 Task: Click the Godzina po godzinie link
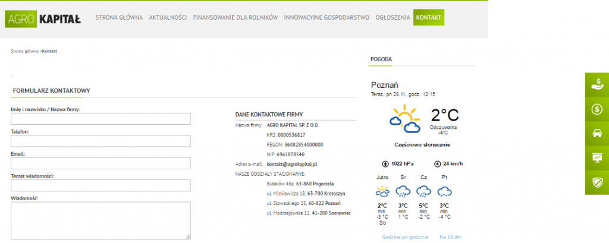point(405,237)
